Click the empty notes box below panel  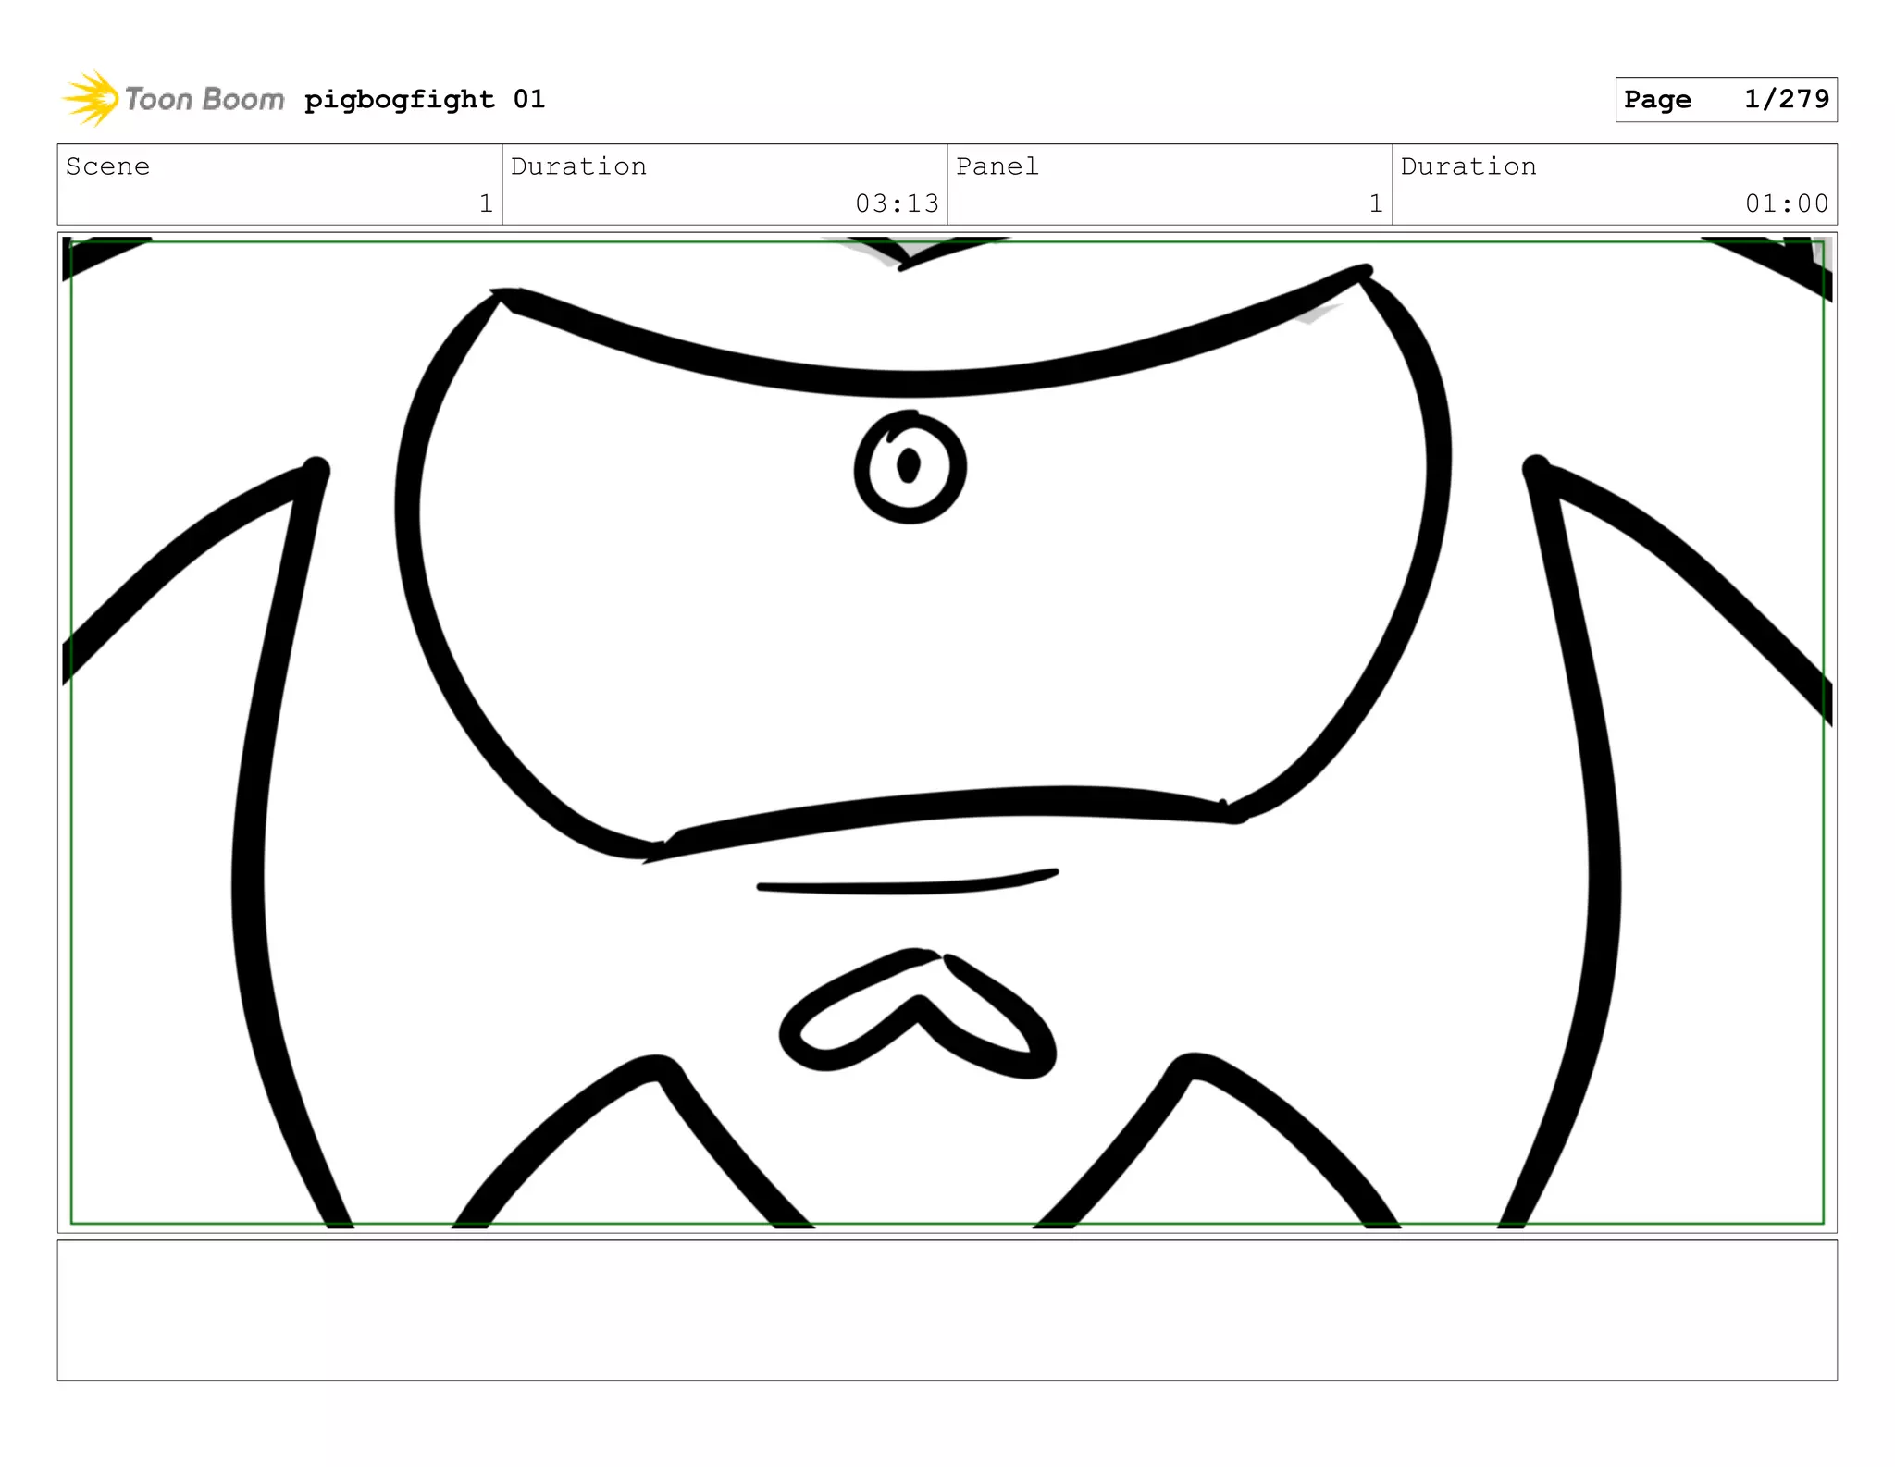(947, 1310)
